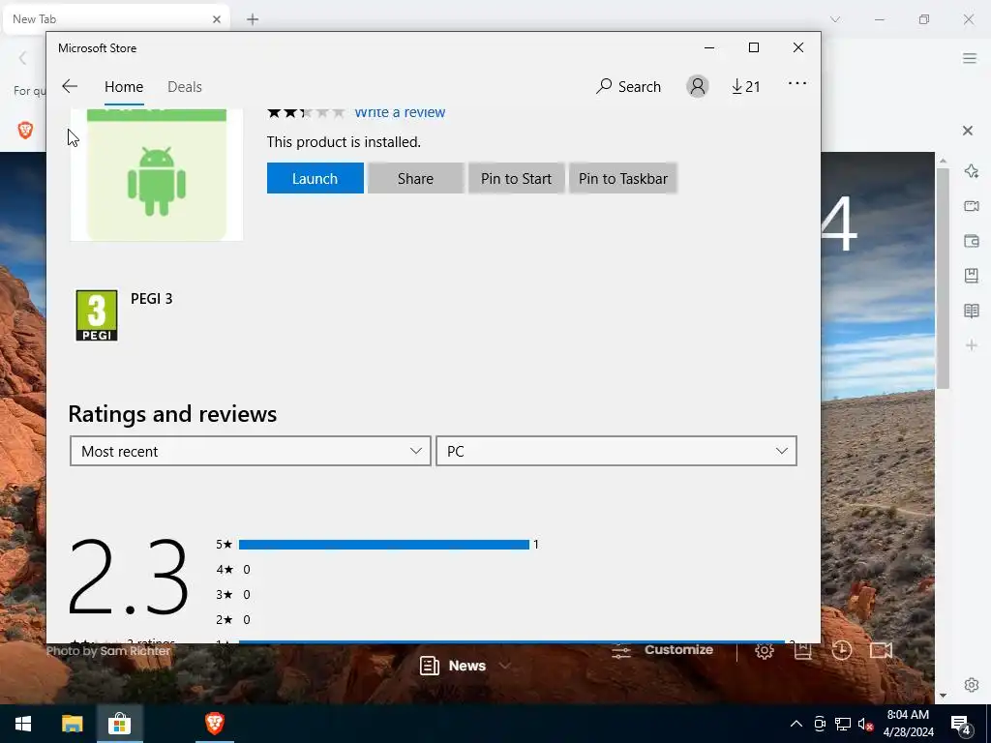
Task: Click the Share button
Action: [x=415, y=179]
